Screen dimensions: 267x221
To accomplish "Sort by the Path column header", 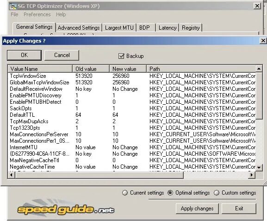I will point(201,69).
